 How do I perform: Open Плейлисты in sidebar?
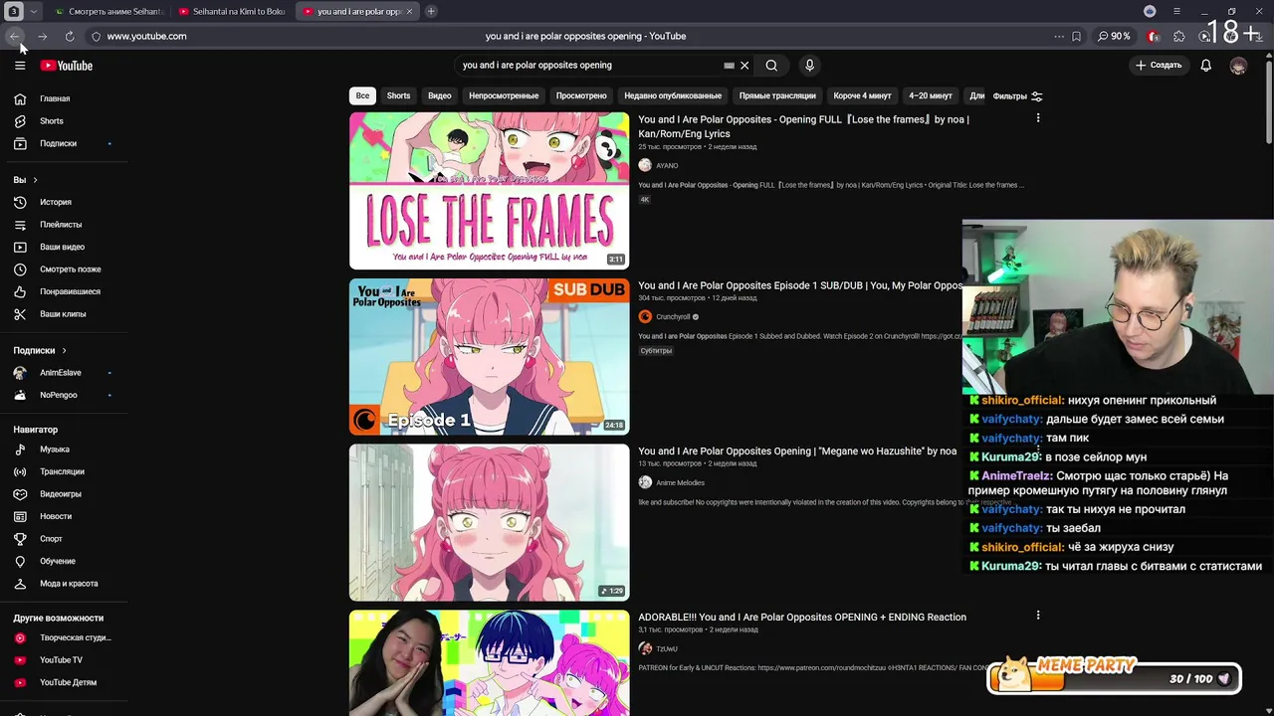point(60,225)
